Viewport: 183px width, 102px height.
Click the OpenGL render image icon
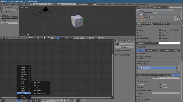(x=102, y=38)
